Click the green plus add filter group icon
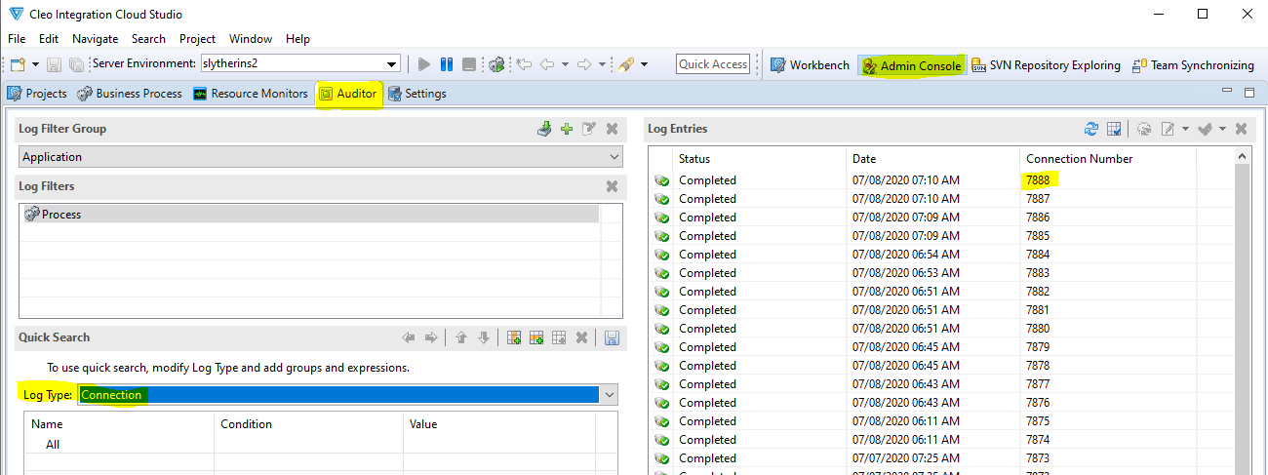This screenshot has width=1268, height=475. (x=567, y=129)
